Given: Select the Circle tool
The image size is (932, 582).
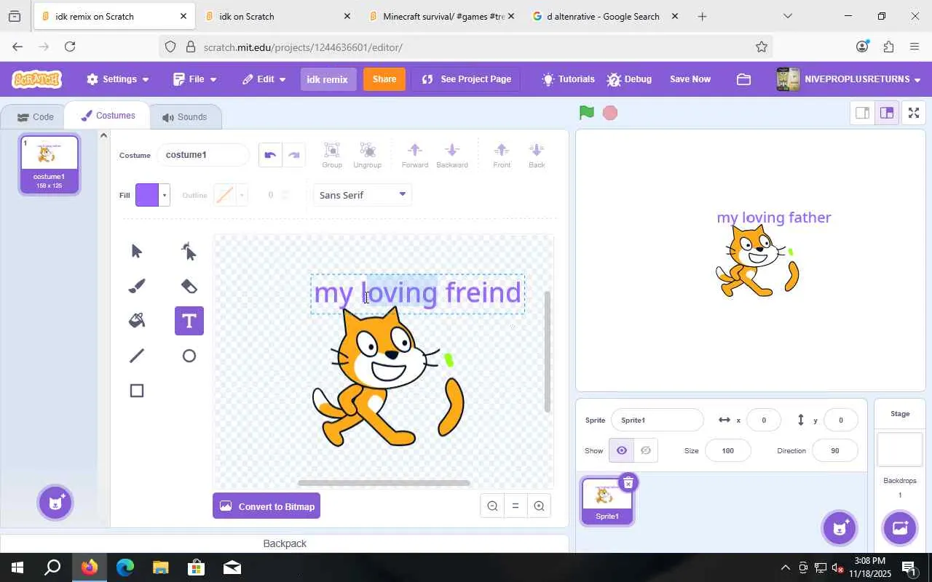Looking at the screenshot, I should point(189,356).
